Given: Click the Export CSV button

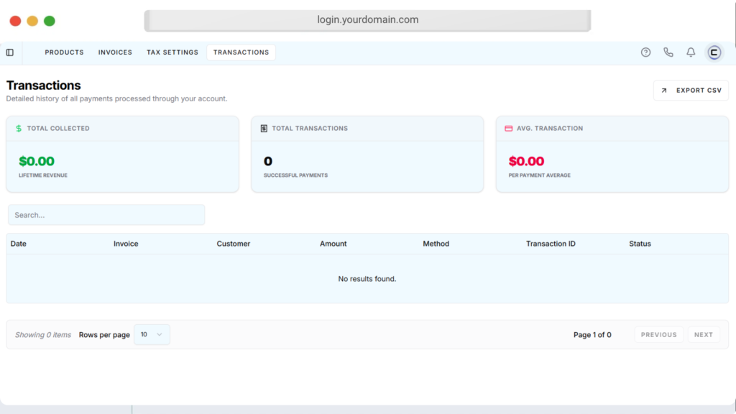Looking at the screenshot, I should pos(691,91).
